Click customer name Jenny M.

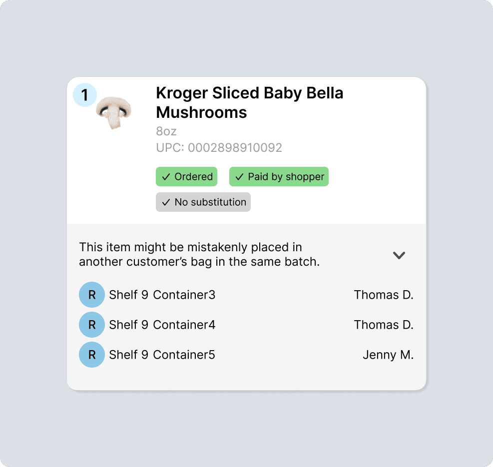[388, 355]
